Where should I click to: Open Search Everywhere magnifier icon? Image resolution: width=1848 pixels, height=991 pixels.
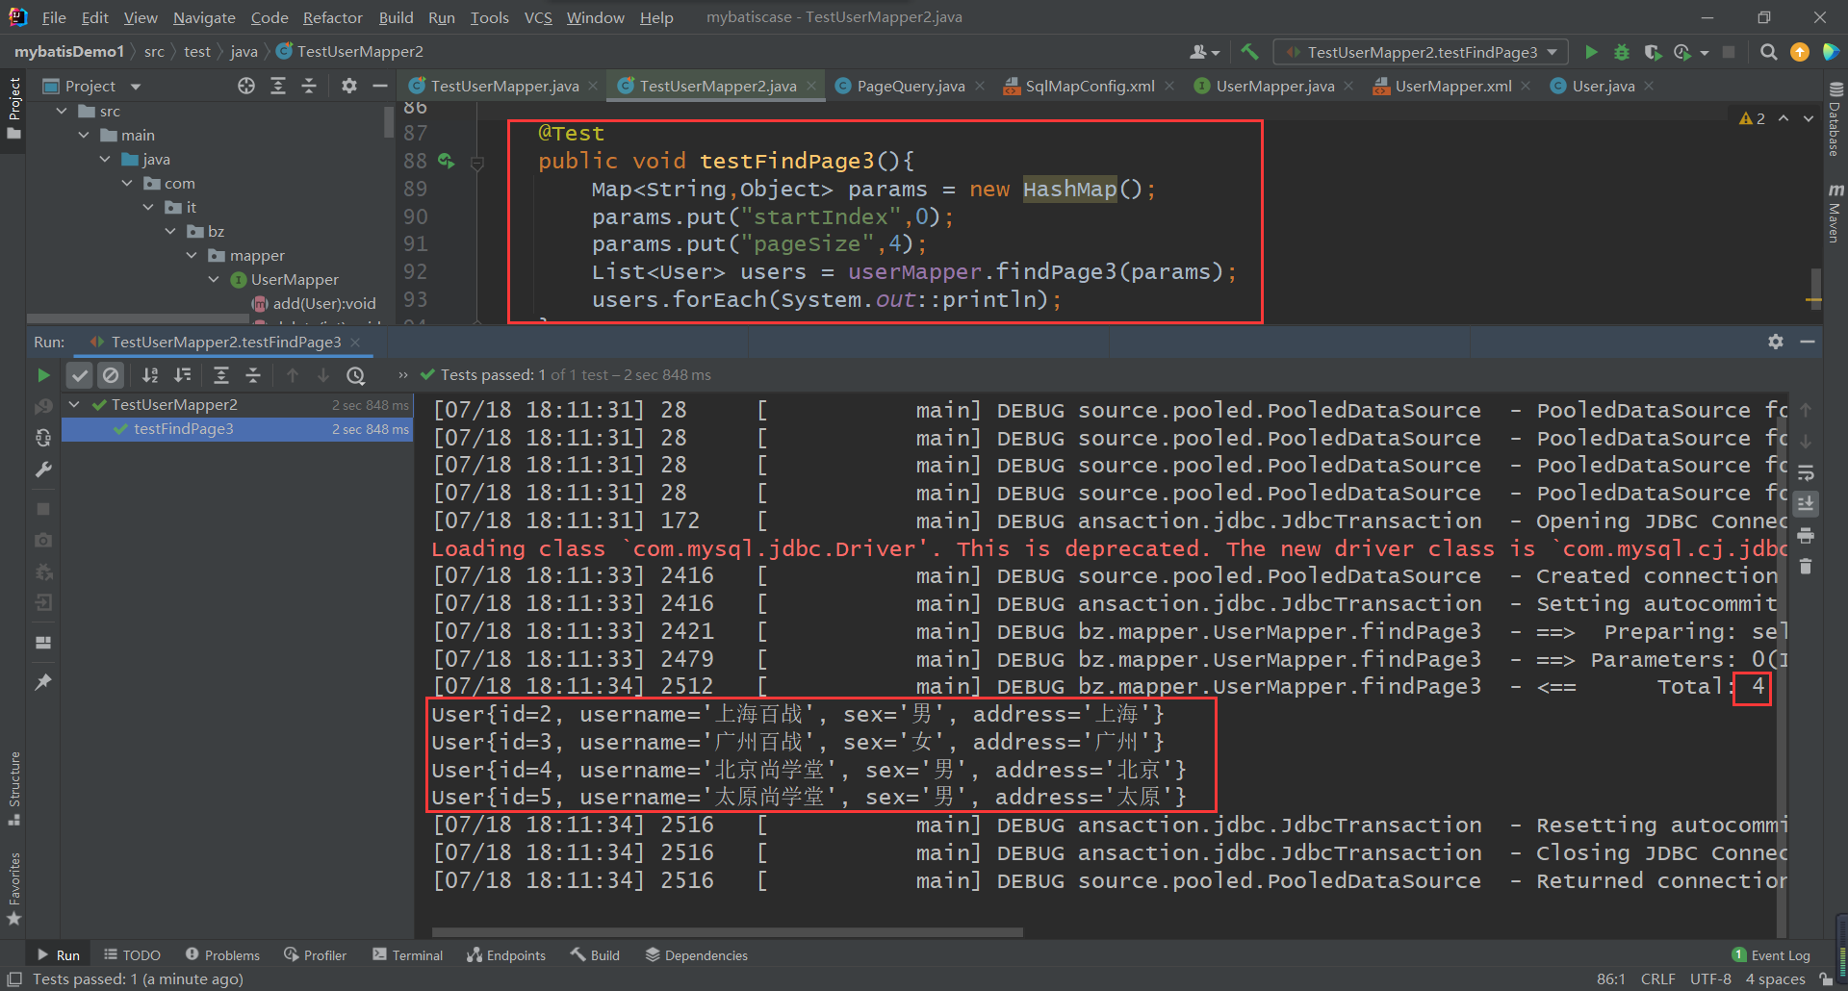tap(1768, 52)
